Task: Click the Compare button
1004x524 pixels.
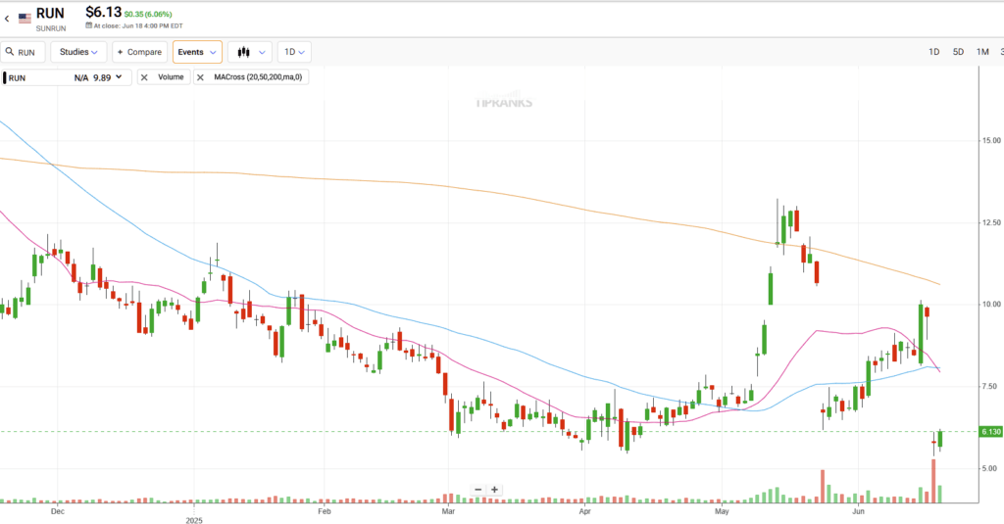Action: [139, 52]
